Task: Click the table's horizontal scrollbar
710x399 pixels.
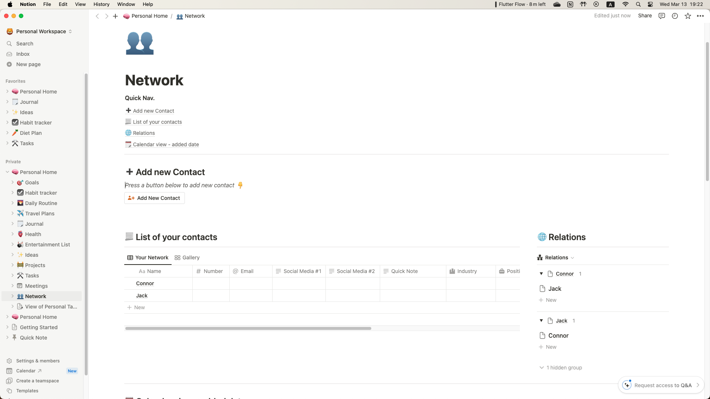Action: point(248,328)
